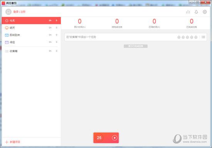Click the 登录 login link

(16, 12)
